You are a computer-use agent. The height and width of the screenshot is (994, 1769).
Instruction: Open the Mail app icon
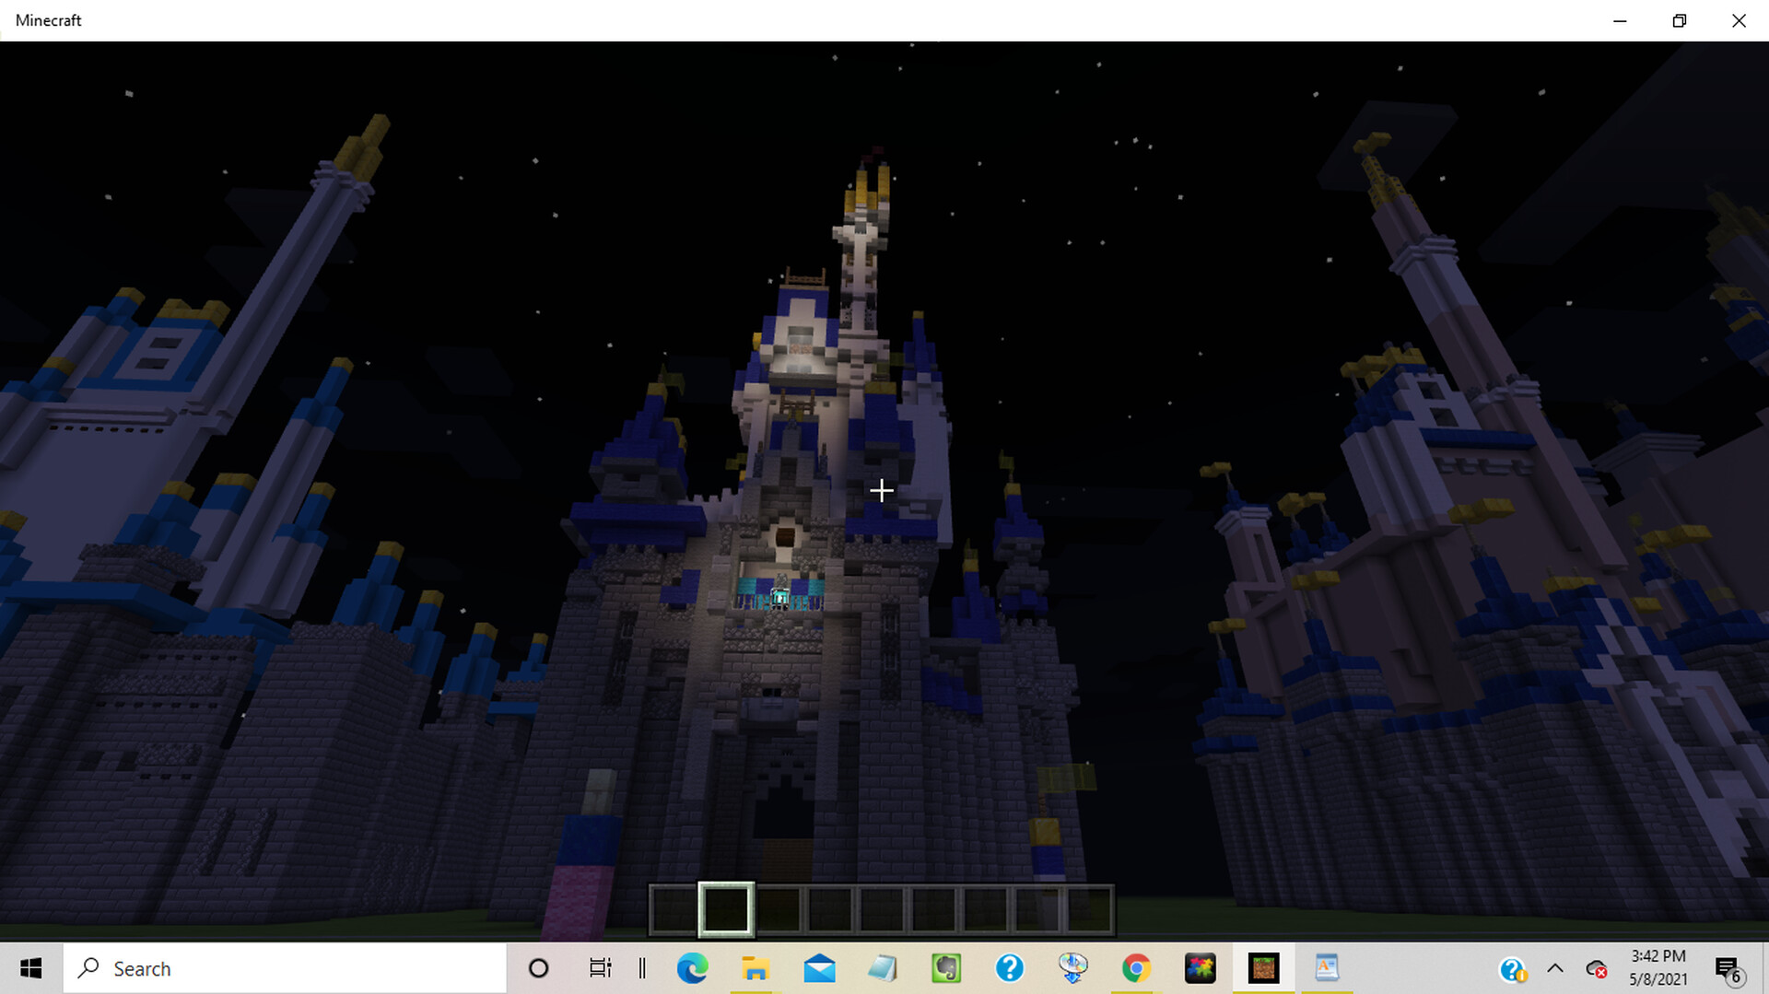click(x=819, y=968)
